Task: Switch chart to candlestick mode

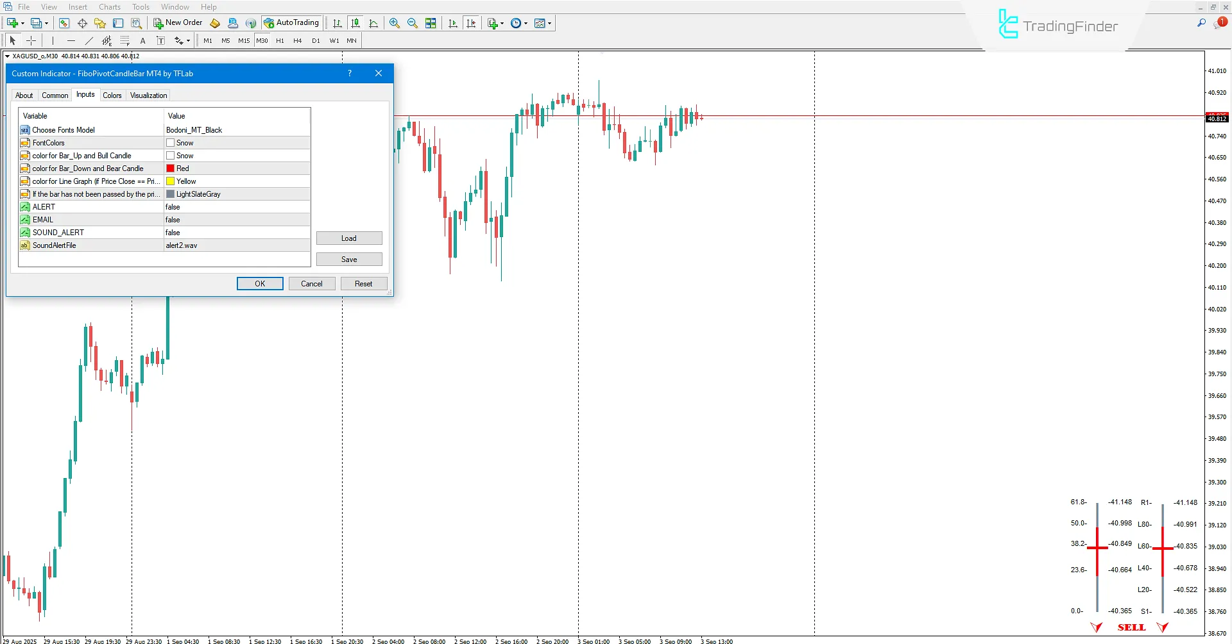Action: tap(355, 23)
